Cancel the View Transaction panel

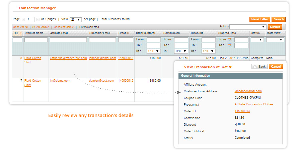(x=276, y=67)
